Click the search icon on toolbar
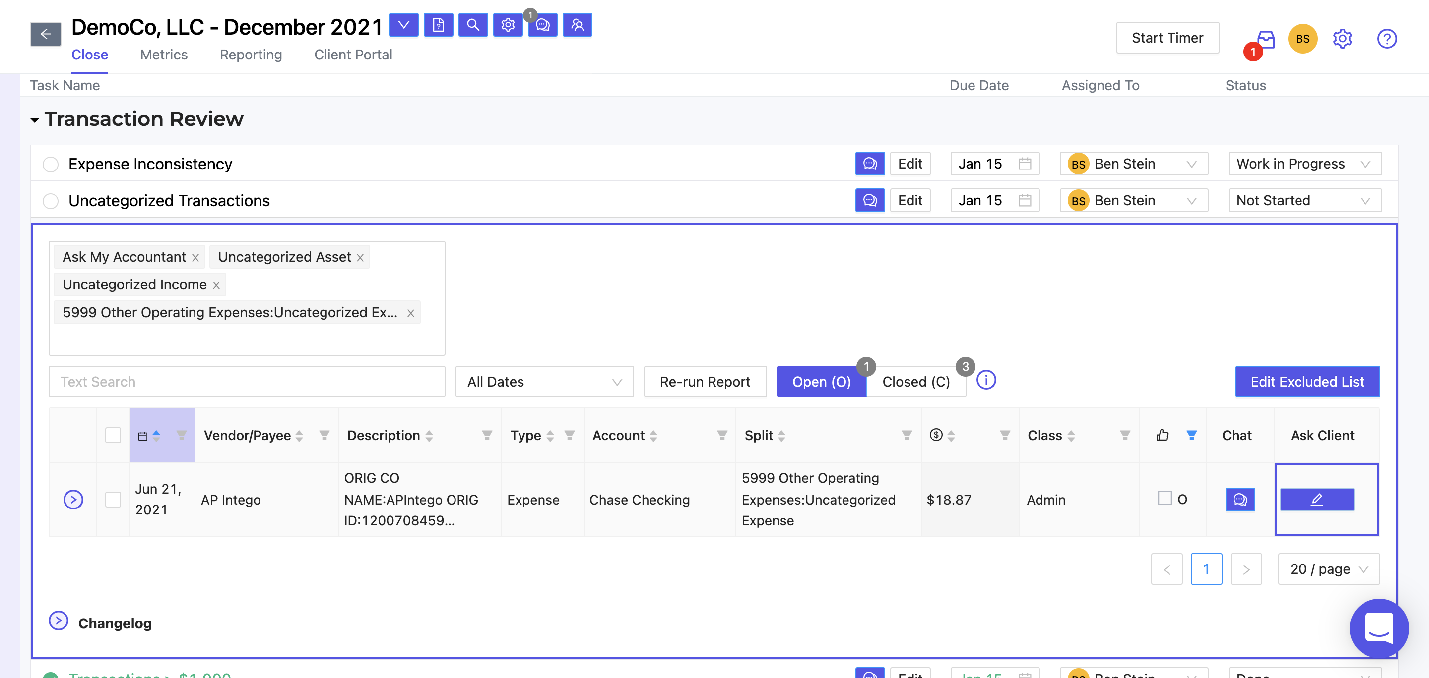This screenshot has height=678, width=1429. click(473, 25)
